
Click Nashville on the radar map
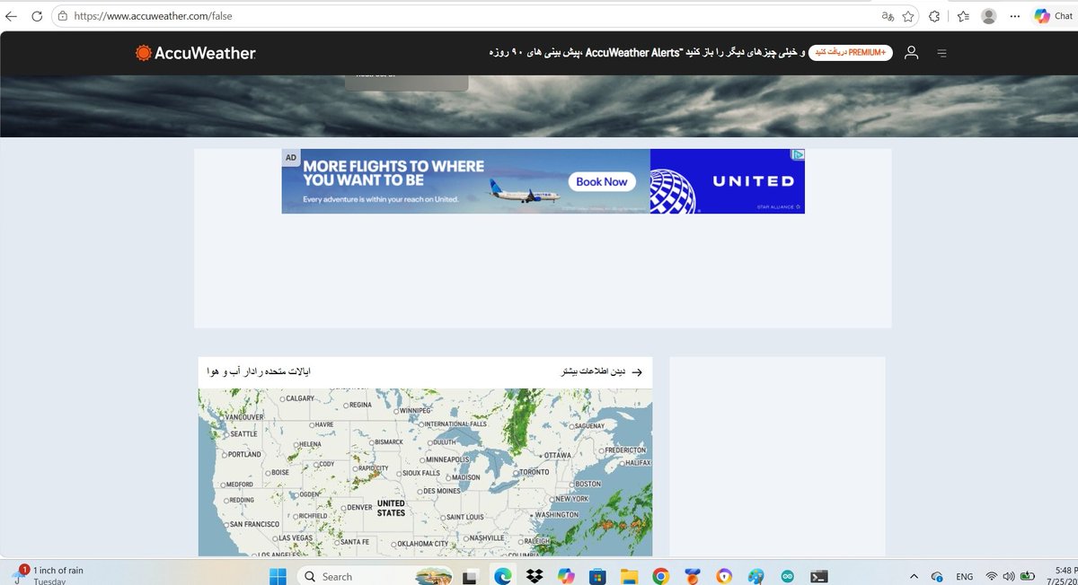pyautogui.click(x=482, y=537)
